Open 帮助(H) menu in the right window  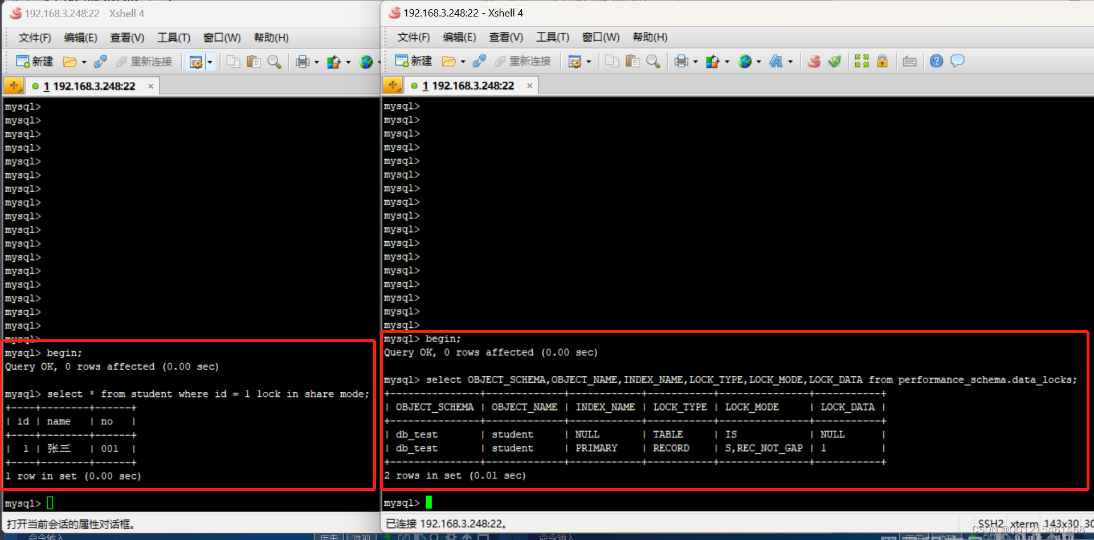[x=650, y=37]
